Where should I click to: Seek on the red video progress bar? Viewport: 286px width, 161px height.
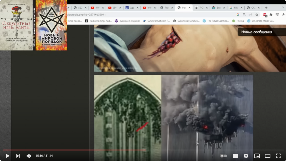[x=74, y=150]
